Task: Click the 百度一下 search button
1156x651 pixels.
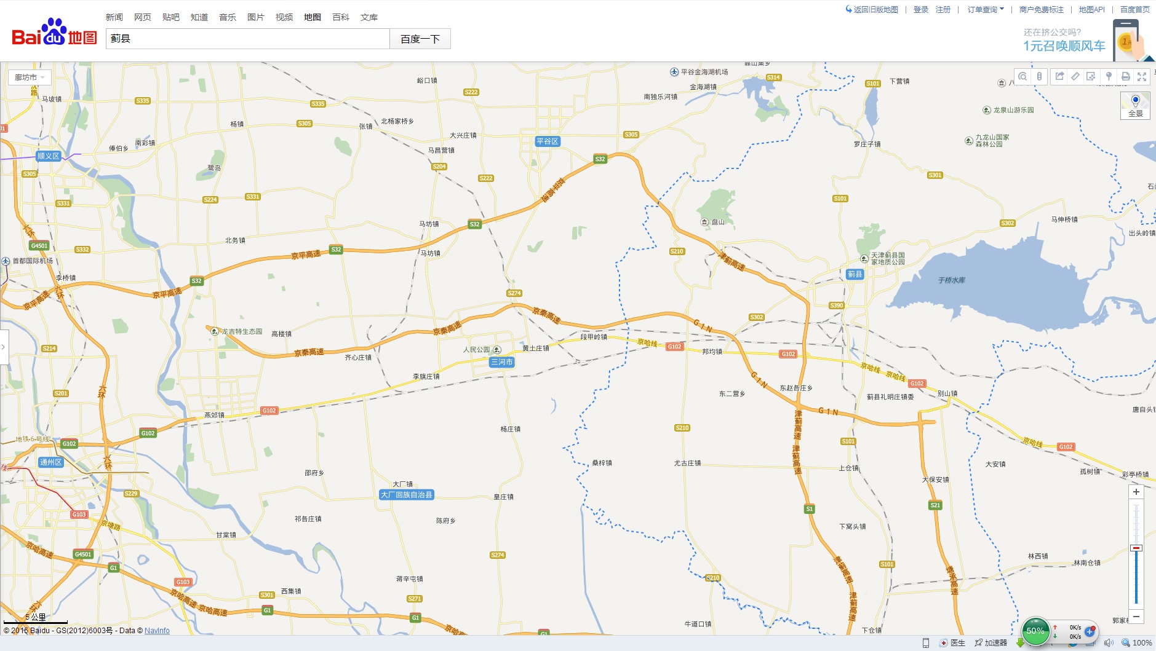Action: tap(420, 39)
